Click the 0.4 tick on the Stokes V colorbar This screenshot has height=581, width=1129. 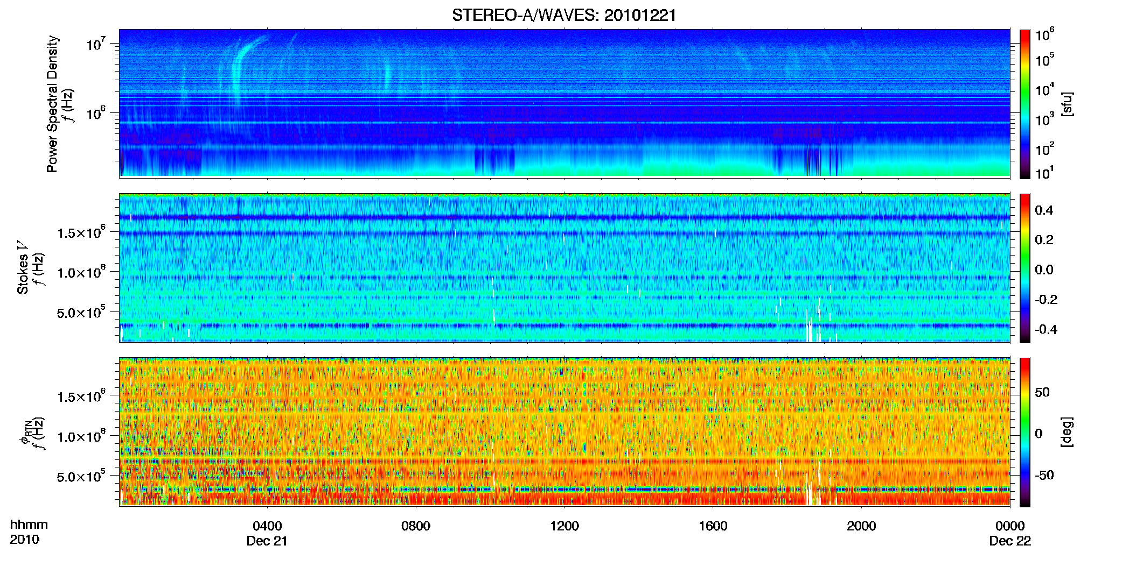[1044, 210]
